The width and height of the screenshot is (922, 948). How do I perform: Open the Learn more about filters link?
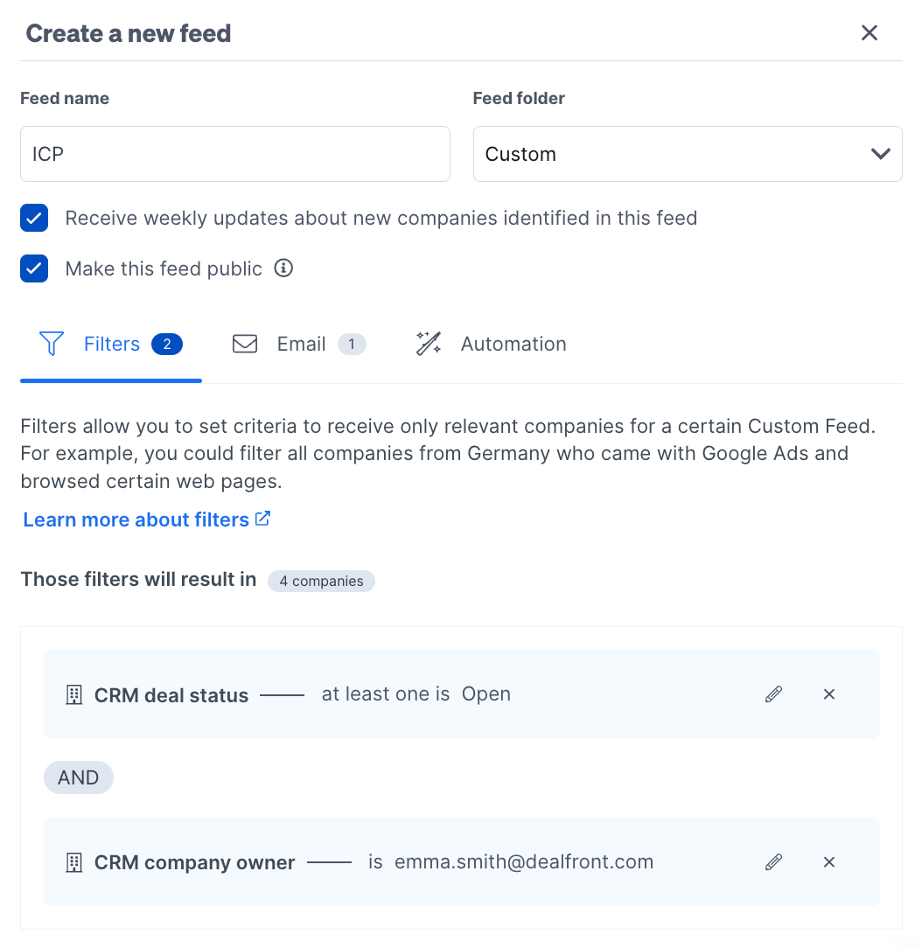[136, 519]
